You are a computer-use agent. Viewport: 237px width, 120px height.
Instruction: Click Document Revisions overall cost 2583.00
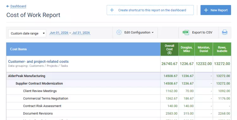point(171,113)
